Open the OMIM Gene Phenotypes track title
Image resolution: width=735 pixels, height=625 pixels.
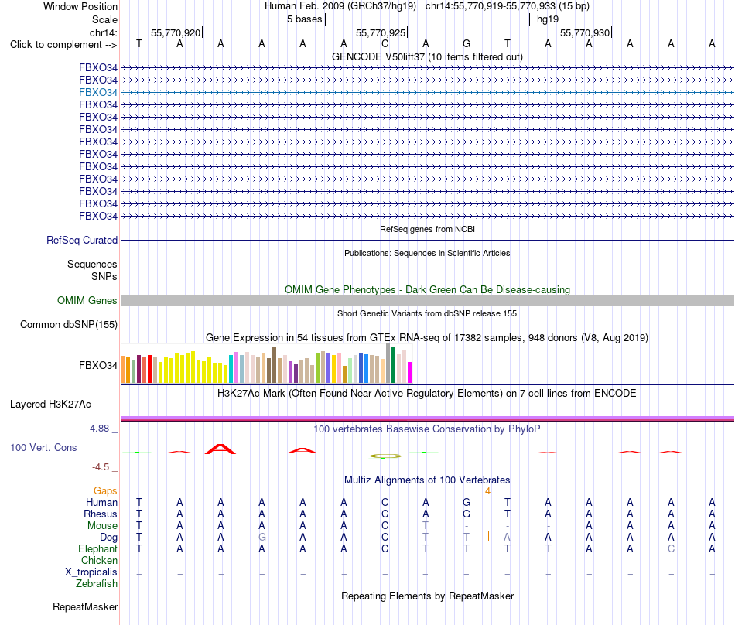(x=427, y=289)
